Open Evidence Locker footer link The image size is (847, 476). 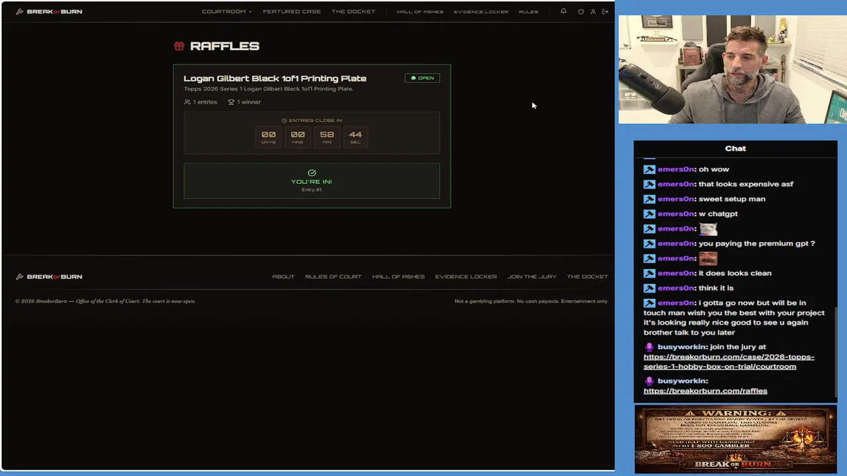tap(466, 276)
